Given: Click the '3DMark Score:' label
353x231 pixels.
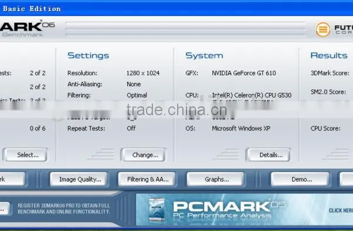Looking at the screenshot, I should point(330,73).
